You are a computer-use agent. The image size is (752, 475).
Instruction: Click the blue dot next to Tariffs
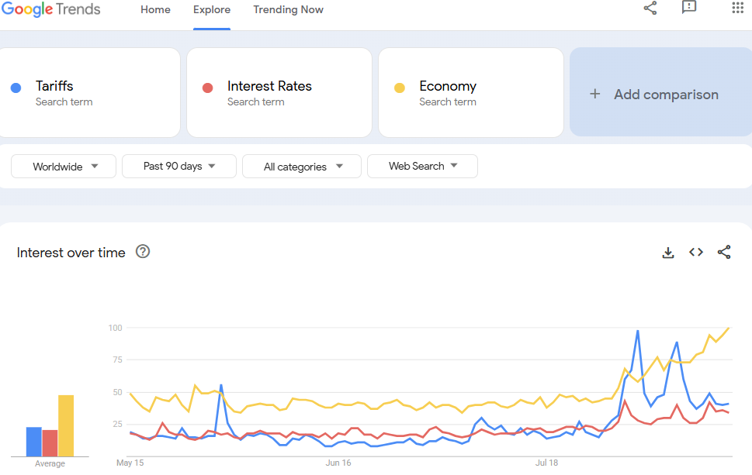16,88
